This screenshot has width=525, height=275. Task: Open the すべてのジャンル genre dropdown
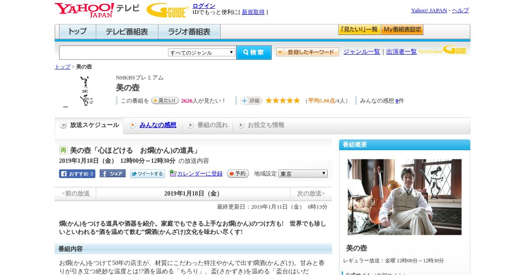202,52
